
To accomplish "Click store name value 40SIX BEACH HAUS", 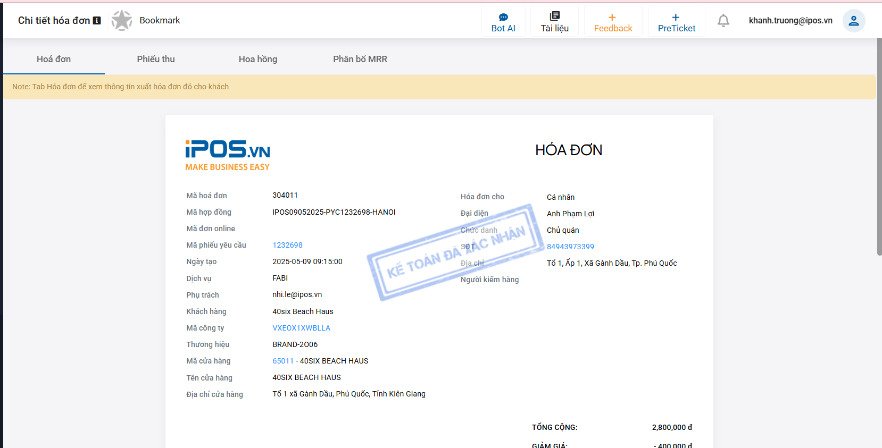I will (307, 377).
